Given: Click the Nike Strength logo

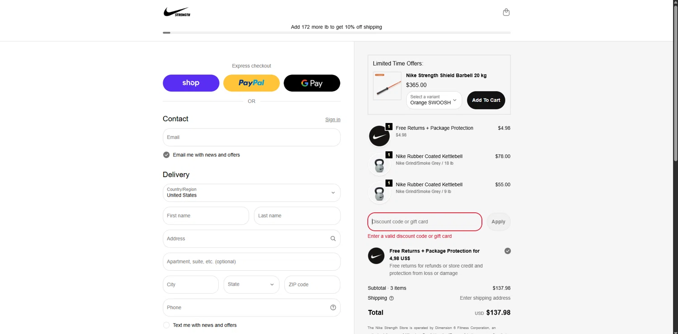Looking at the screenshot, I should (177, 12).
